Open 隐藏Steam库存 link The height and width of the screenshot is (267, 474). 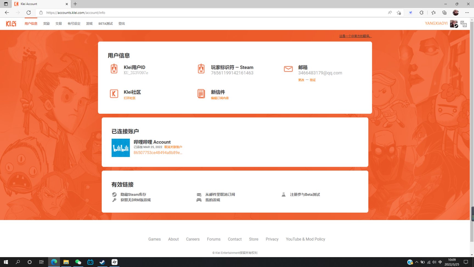[133, 194]
